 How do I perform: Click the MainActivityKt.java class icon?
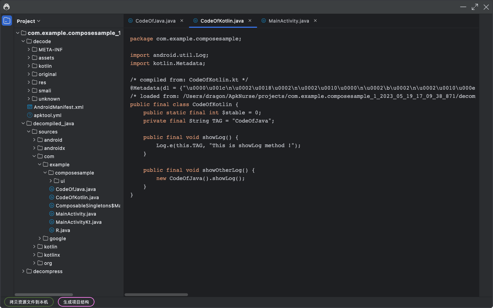[x=52, y=222]
